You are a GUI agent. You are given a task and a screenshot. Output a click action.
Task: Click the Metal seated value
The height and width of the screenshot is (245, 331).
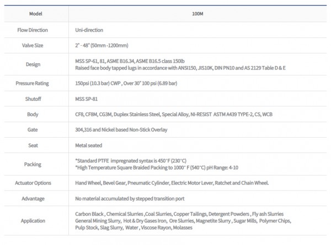click(90, 145)
